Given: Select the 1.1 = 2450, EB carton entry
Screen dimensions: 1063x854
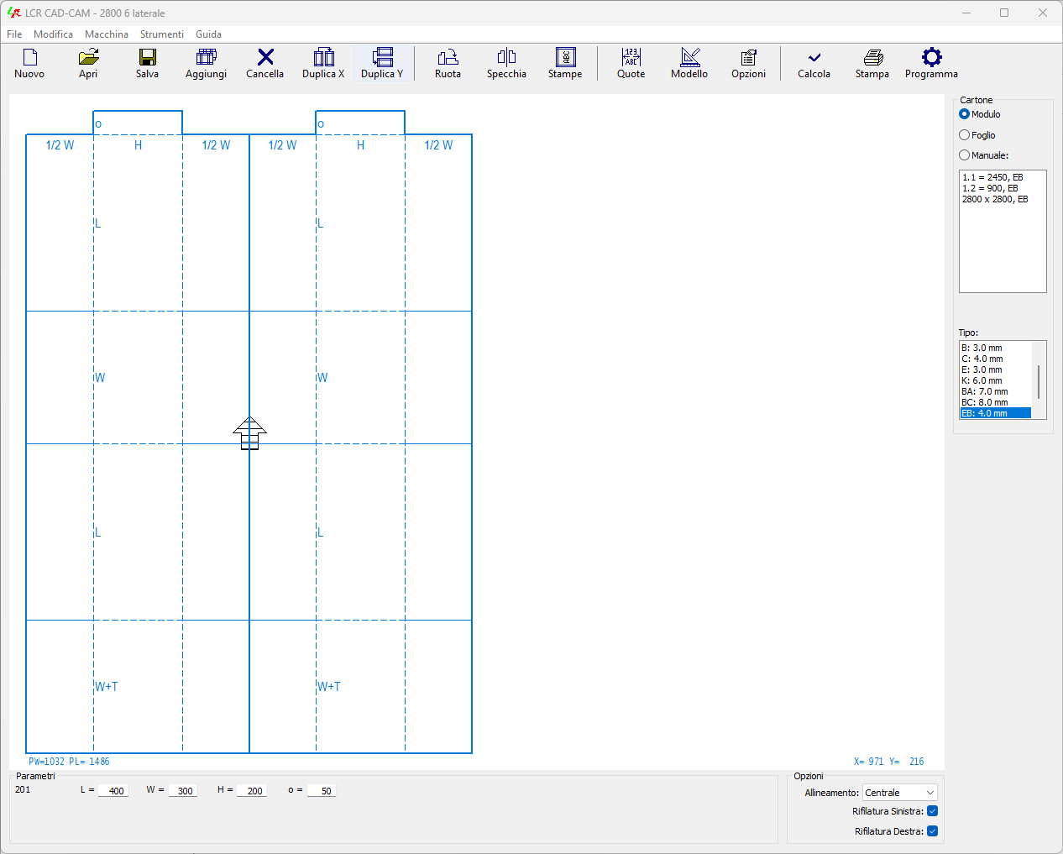Looking at the screenshot, I should coord(993,178).
